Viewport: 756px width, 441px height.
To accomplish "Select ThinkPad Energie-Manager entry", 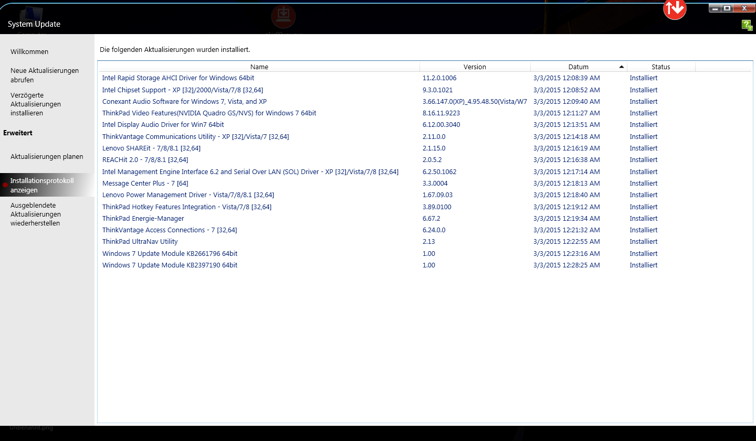I will (143, 219).
